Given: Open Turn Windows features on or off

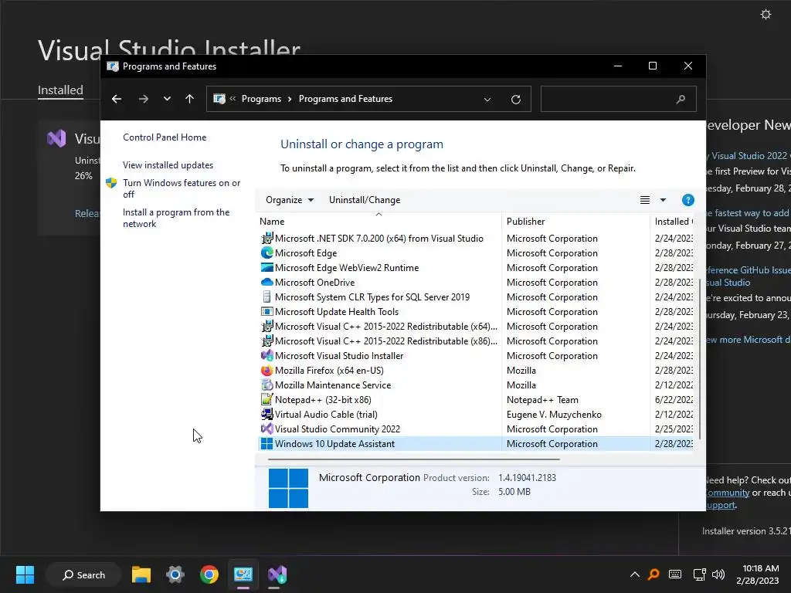Looking at the screenshot, I should point(182,188).
